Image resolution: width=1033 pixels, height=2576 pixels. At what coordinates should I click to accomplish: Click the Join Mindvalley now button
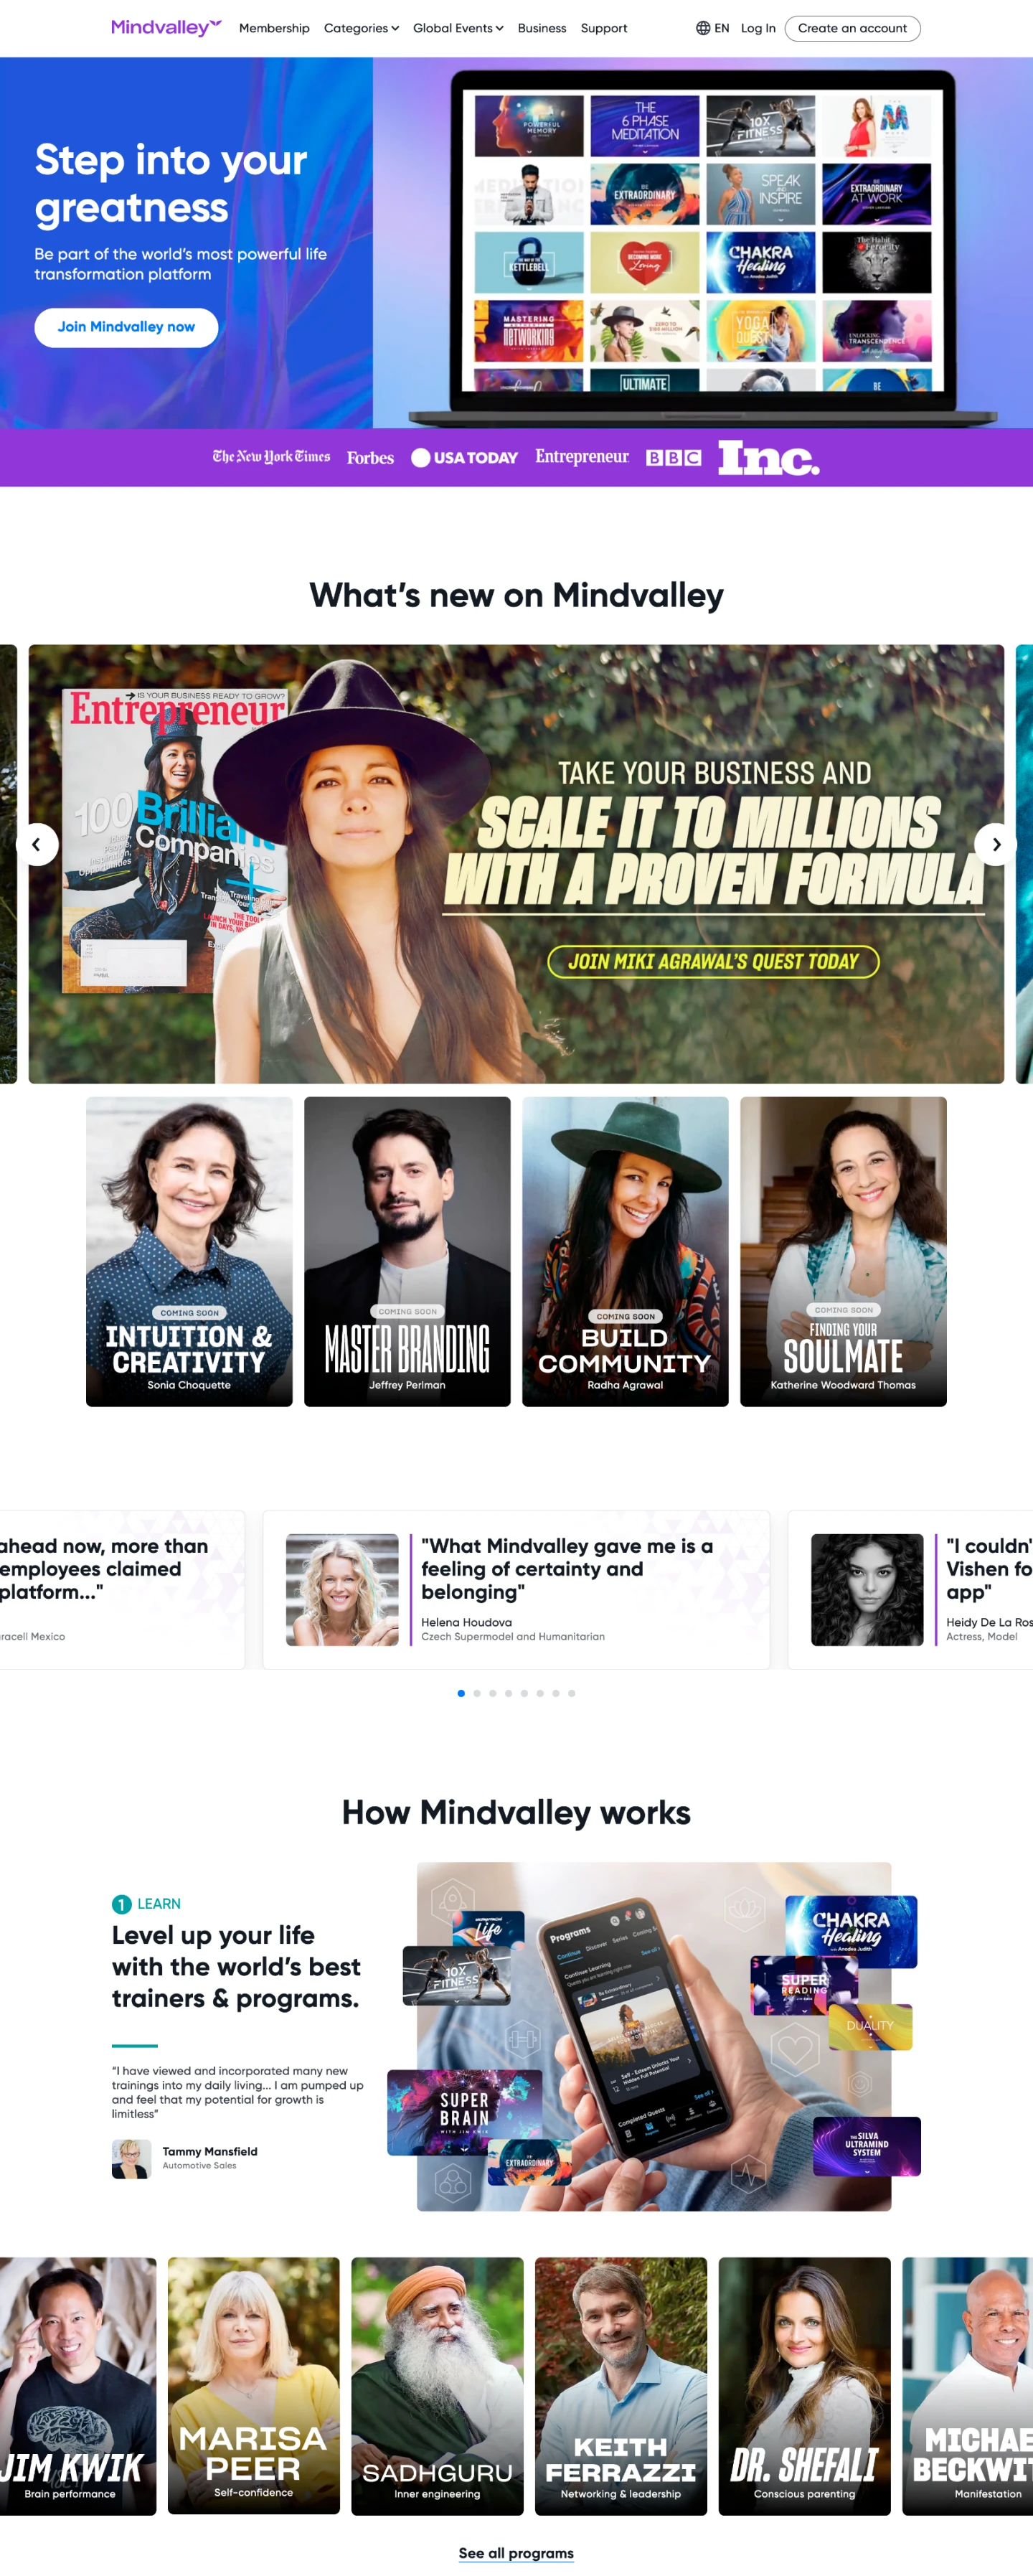point(126,327)
